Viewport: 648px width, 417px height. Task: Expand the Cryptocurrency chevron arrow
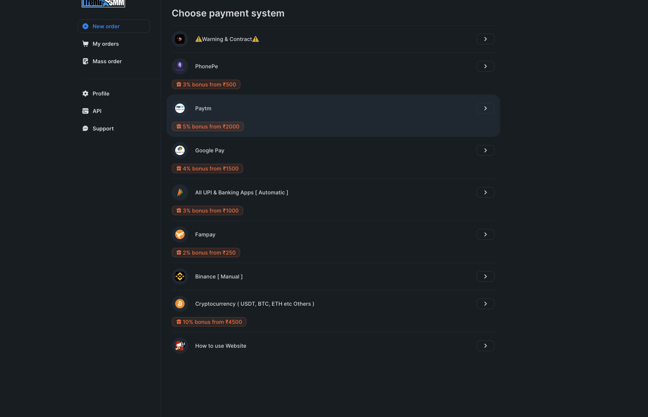(485, 304)
